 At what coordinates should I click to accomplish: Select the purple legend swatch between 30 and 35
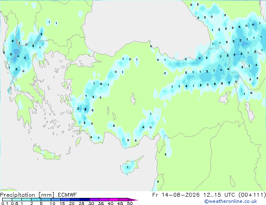point(94,200)
